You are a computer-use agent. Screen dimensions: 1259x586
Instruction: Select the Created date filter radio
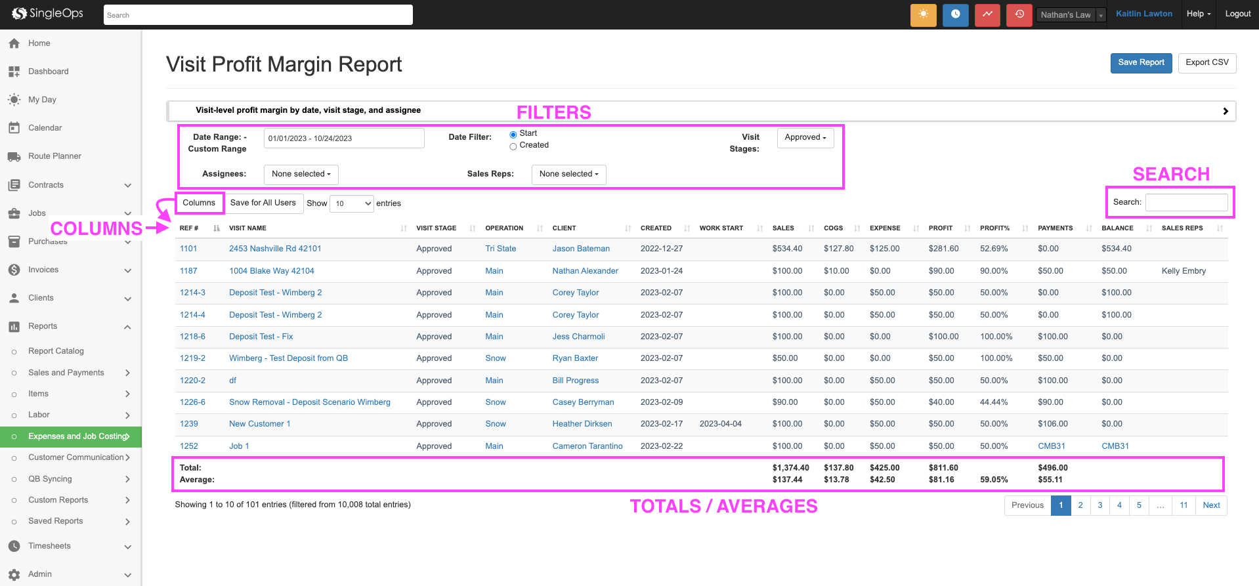(x=513, y=146)
